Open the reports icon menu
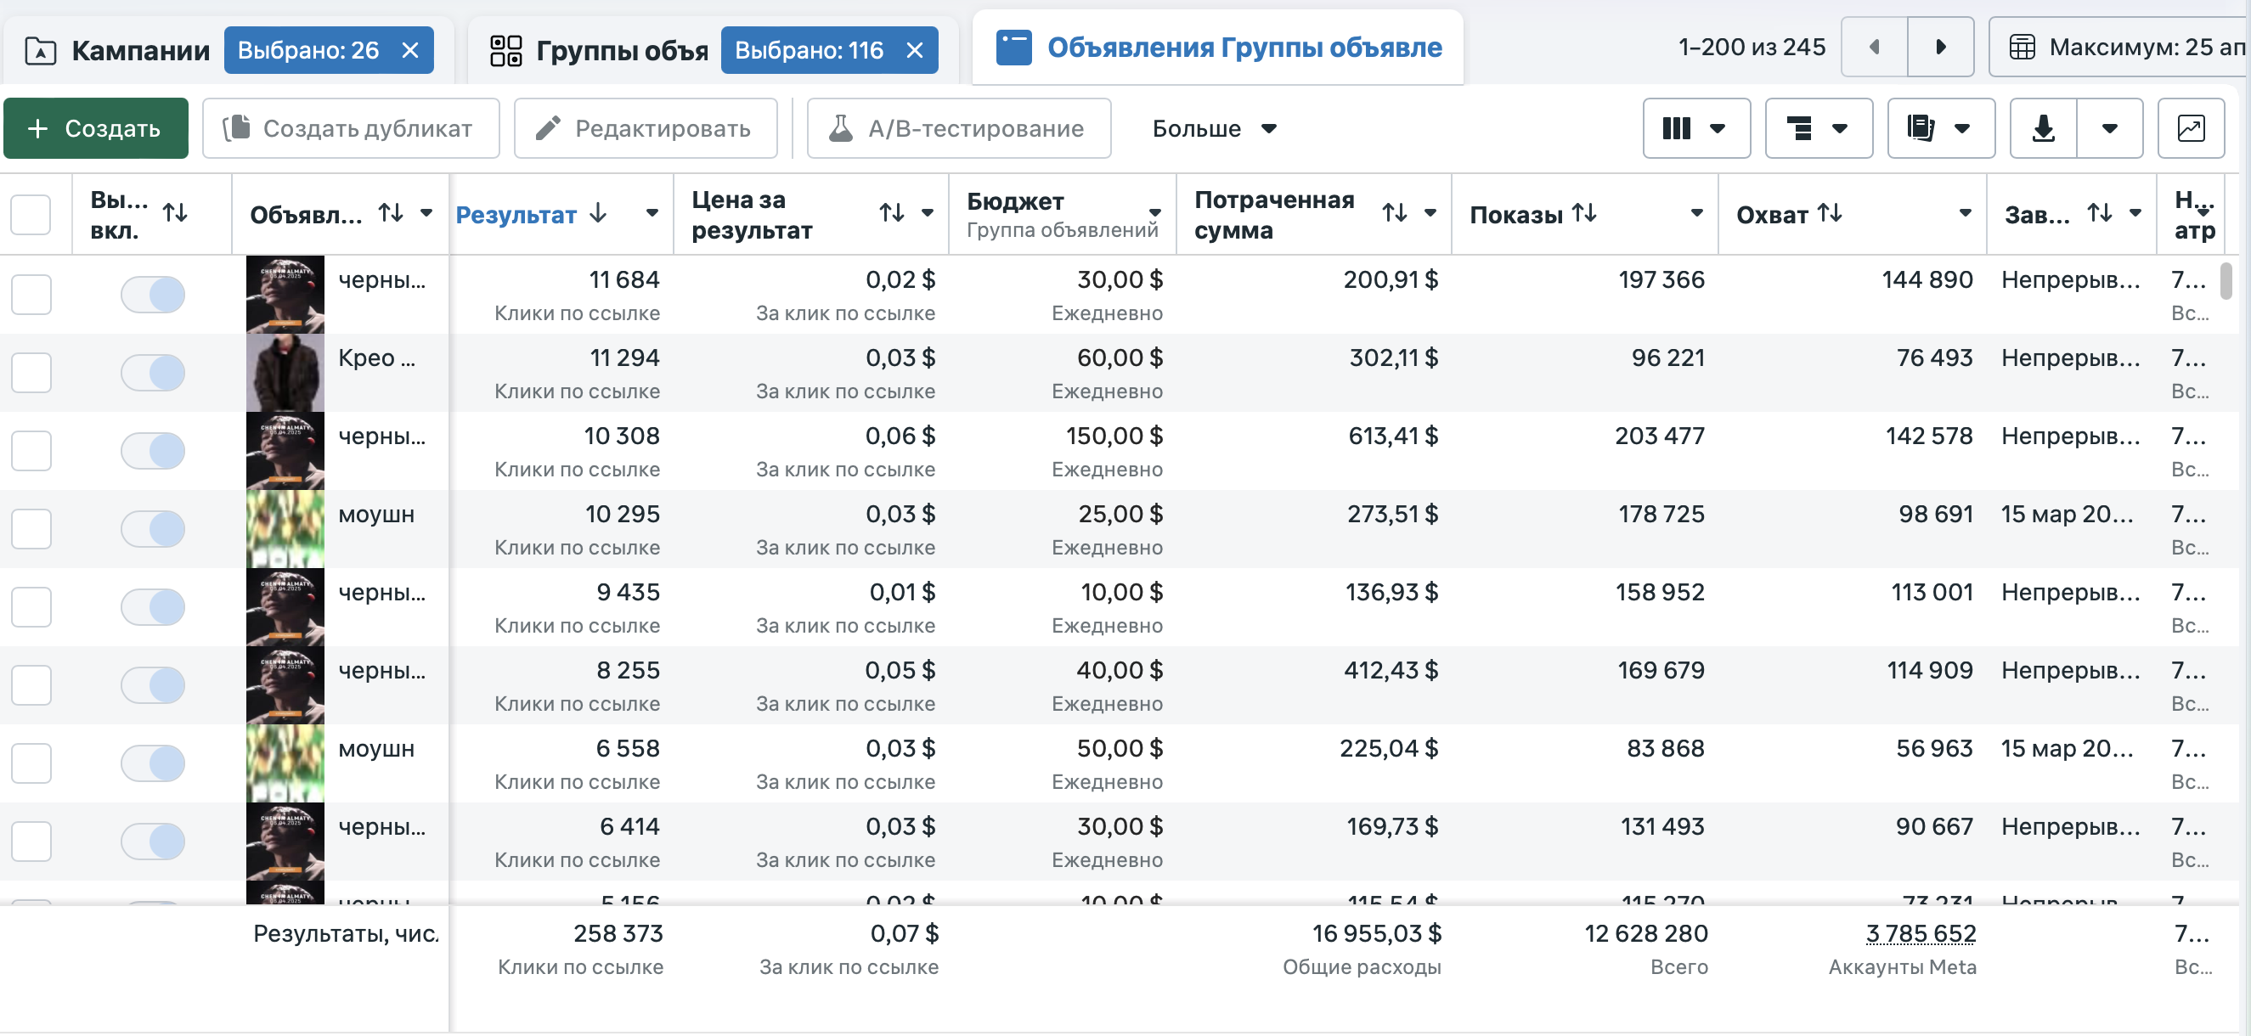The image size is (2251, 1036). [x=1940, y=128]
